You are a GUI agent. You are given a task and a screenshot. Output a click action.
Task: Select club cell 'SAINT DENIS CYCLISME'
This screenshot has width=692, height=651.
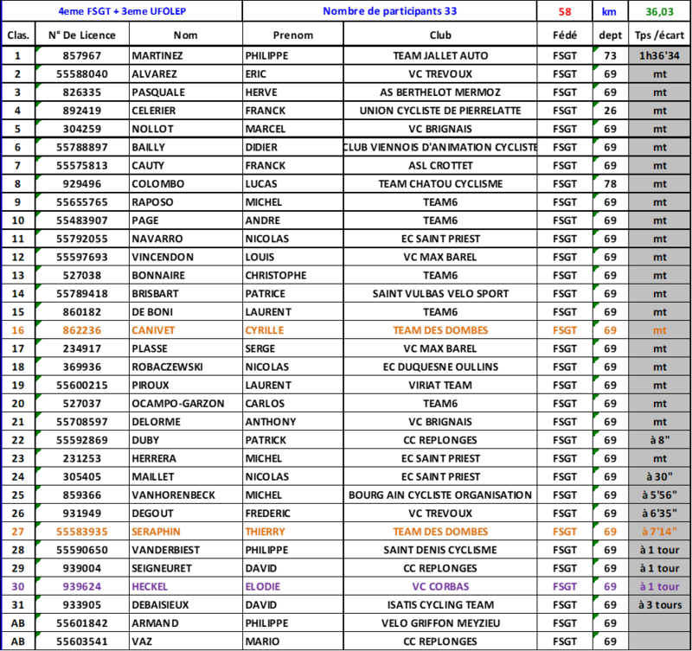440,550
